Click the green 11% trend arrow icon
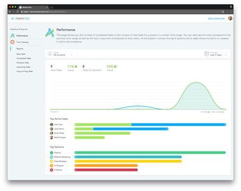 [x=76, y=66]
